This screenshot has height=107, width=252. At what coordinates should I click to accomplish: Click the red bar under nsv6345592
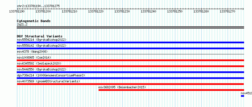(130, 66)
